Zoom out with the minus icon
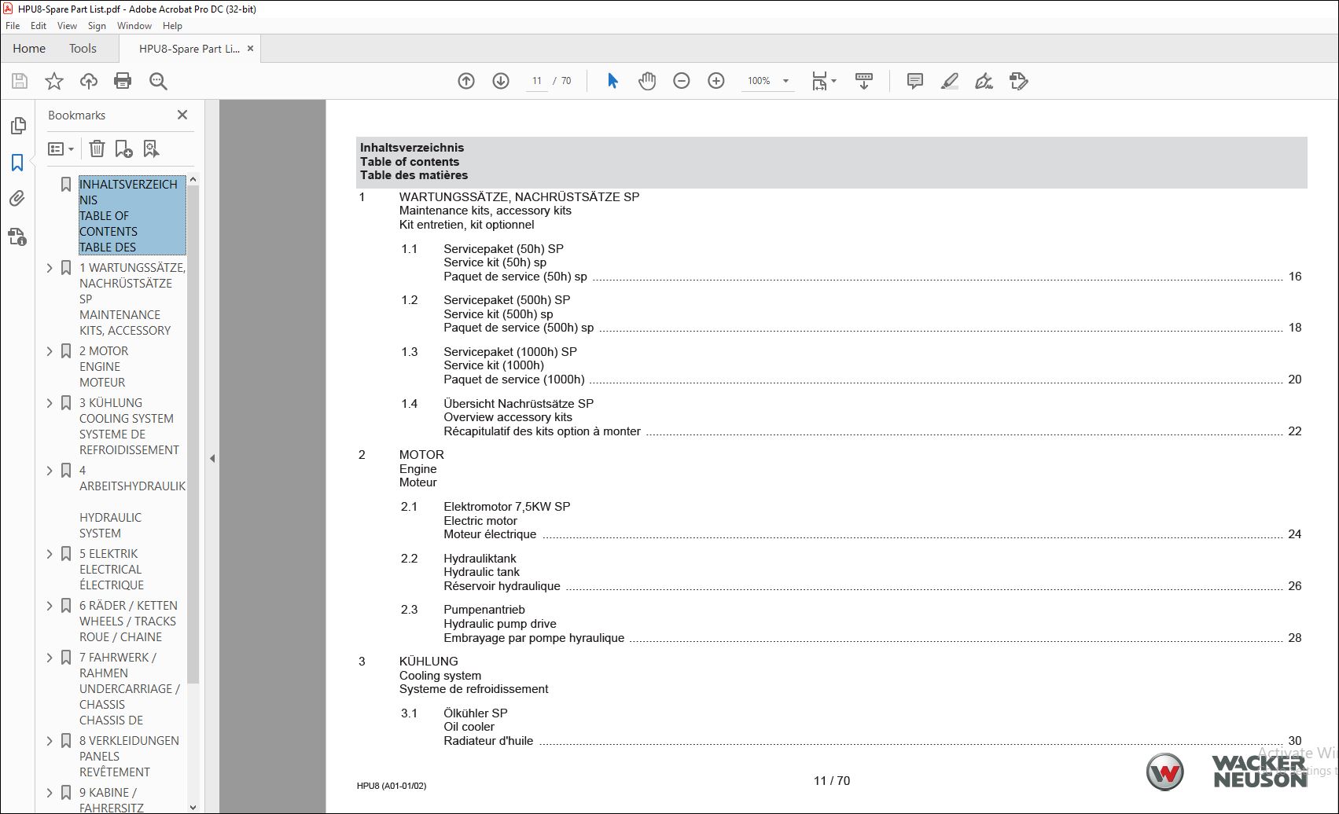Viewport: 1339px width, 814px height. coord(682,81)
